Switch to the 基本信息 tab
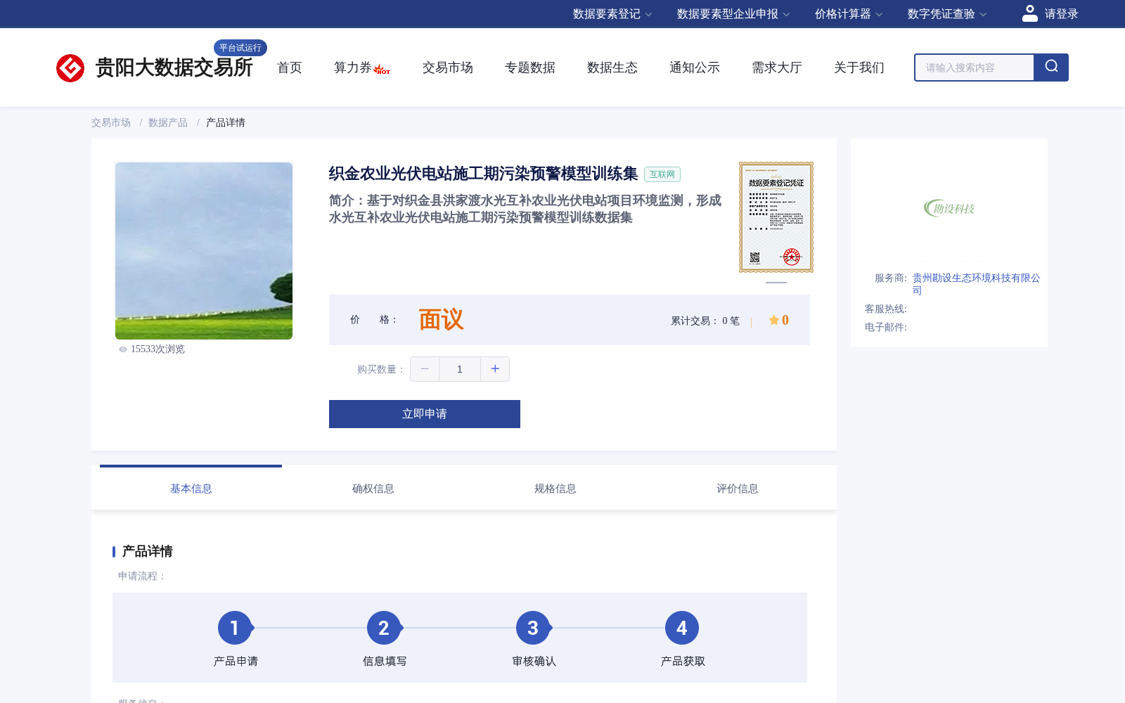Image resolution: width=1125 pixels, height=703 pixels. point(191,488)
